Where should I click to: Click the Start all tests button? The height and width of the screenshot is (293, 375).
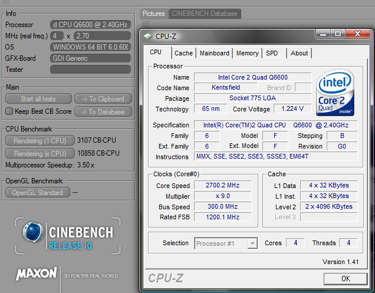click(x=38, y=99)
